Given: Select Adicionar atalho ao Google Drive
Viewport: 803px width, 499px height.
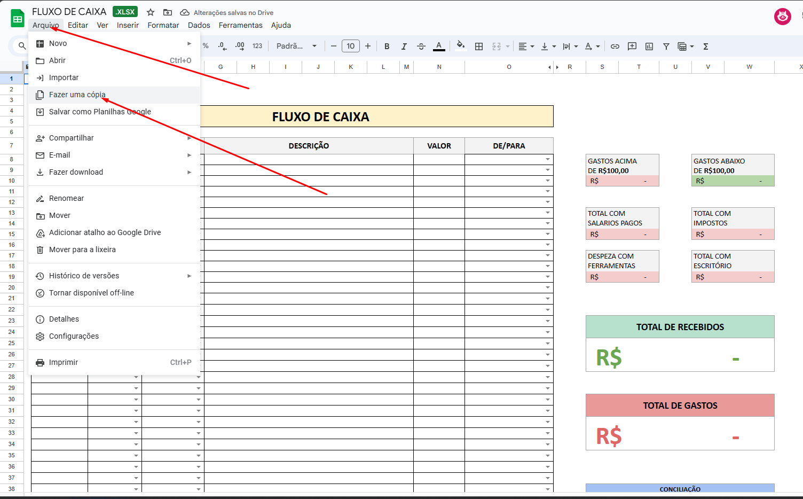Looking at the screenshot, I should (114, 232).
